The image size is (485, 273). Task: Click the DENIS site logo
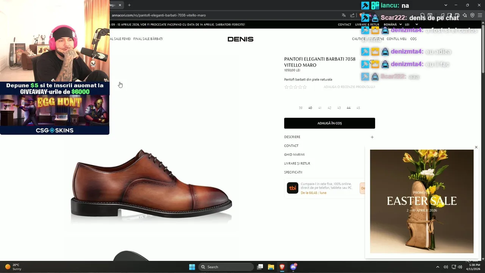(x=240, y=39)
